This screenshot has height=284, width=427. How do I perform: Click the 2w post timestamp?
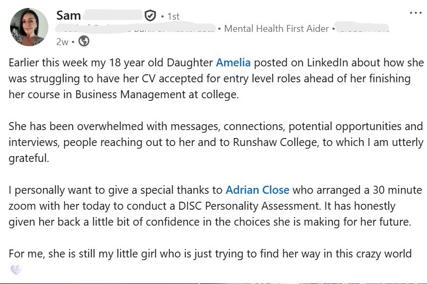pos(62,41)
